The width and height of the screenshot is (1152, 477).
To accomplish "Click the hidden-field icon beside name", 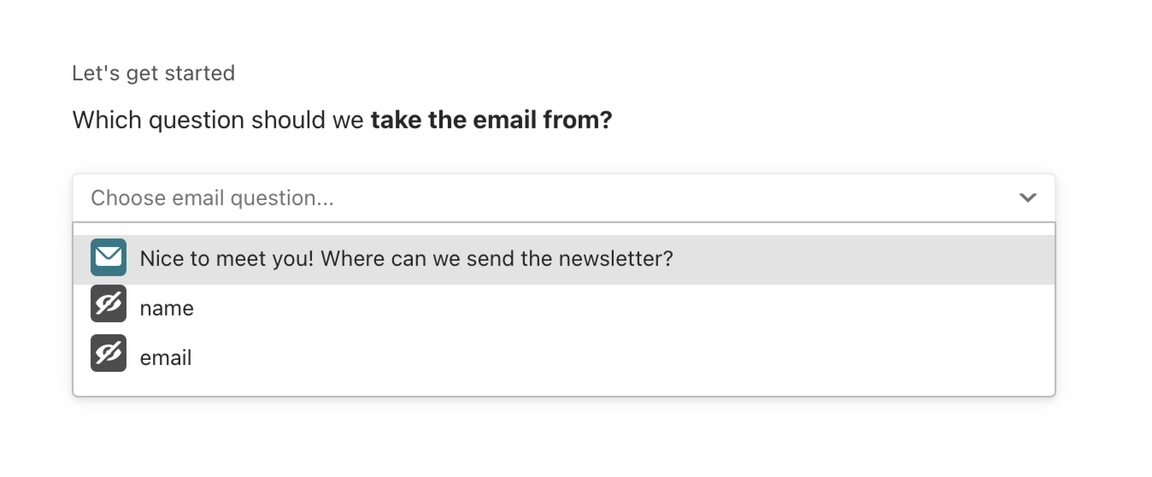I will coord(108,304).
